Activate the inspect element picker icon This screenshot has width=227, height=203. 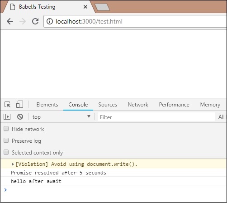8,105
